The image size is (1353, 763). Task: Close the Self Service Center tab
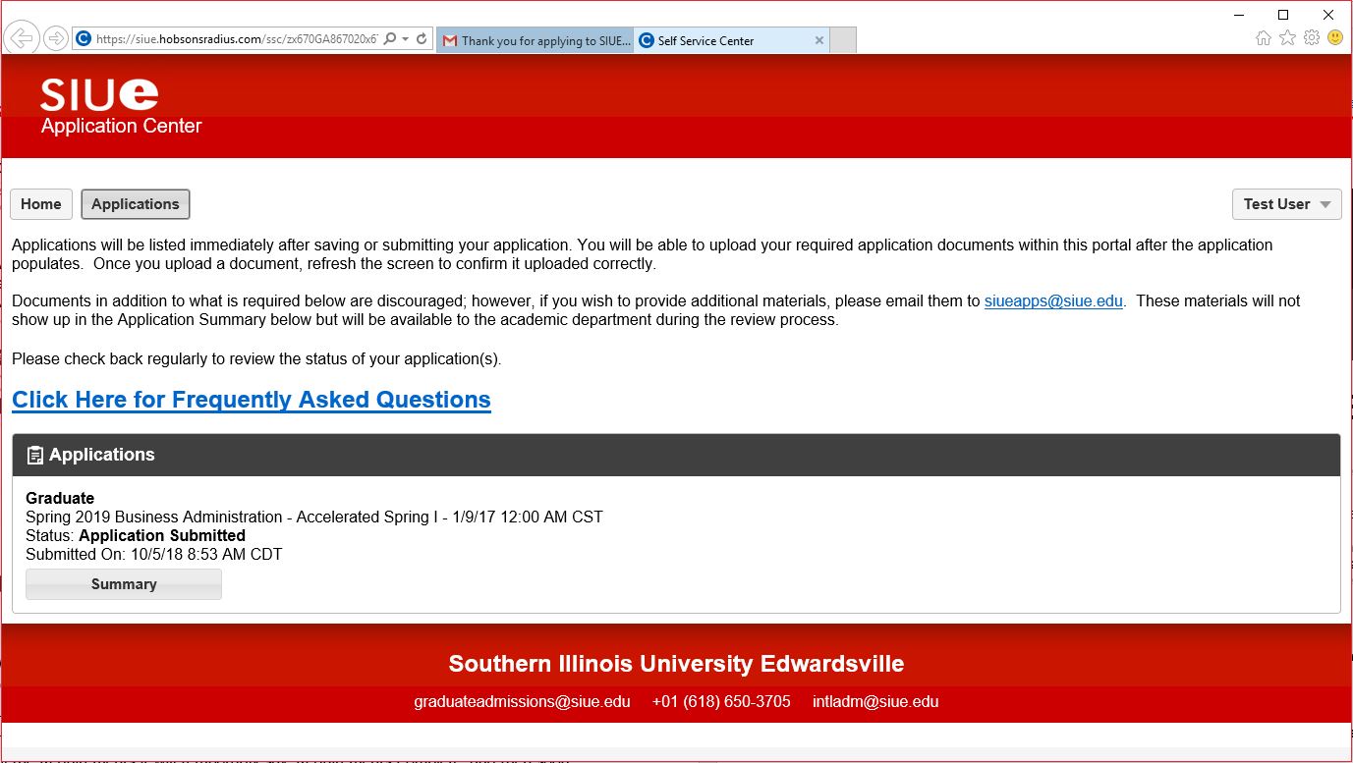[x=819, y=40]
